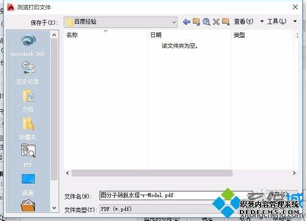306x221 pixels.
Task: Click the search the web icon
Action: click(206, 21)
